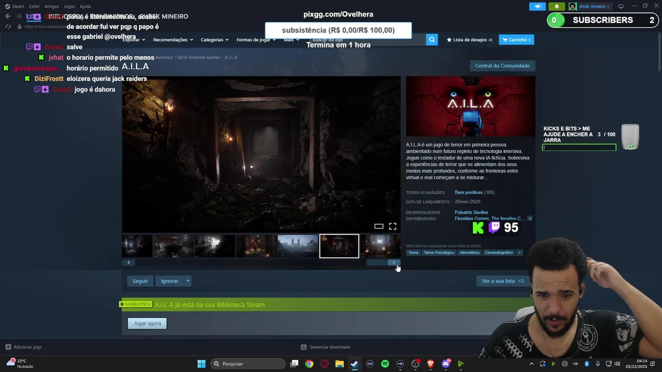Click the system volume tray icon

617,364
